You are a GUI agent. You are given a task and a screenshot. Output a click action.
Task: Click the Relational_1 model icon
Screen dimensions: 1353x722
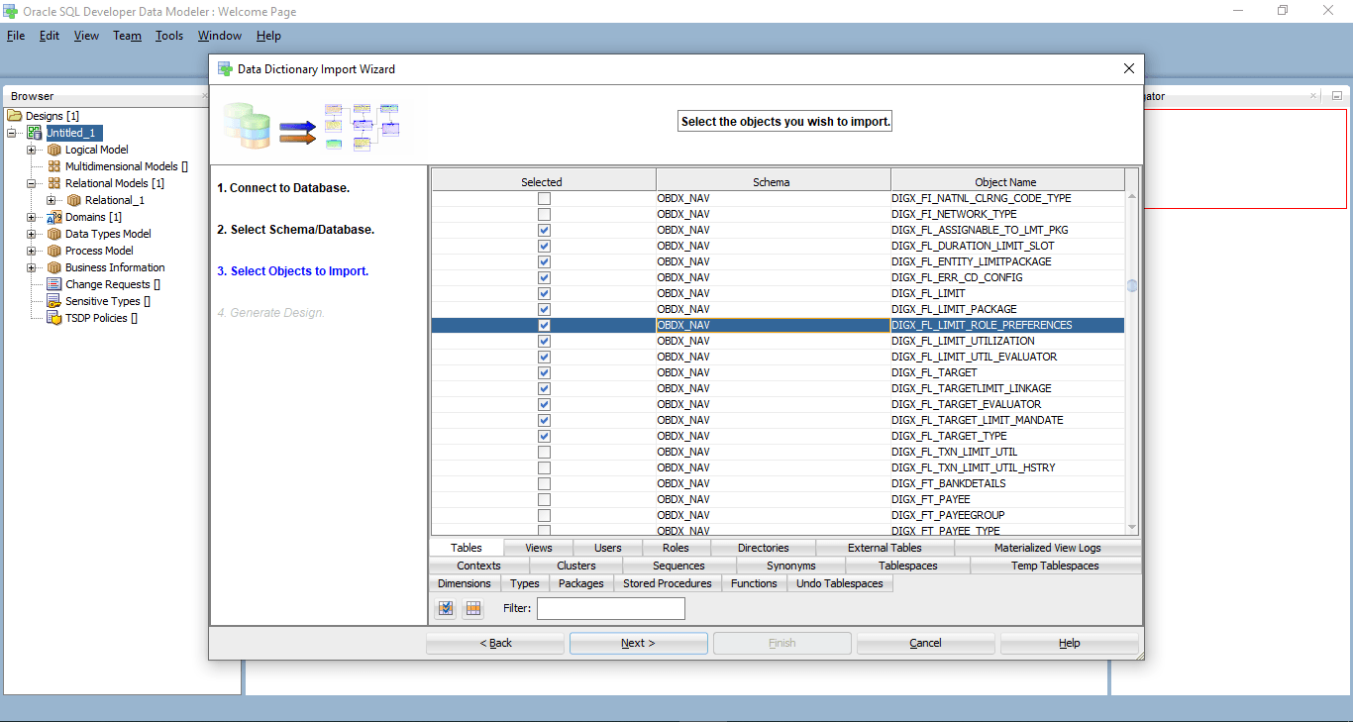coord(74,200)
